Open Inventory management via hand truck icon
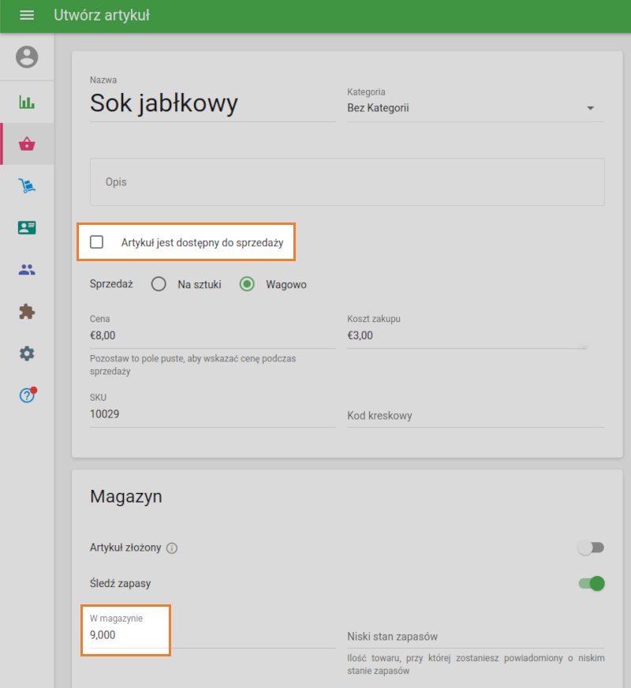 pyautogui.click(x=28, y=185)
